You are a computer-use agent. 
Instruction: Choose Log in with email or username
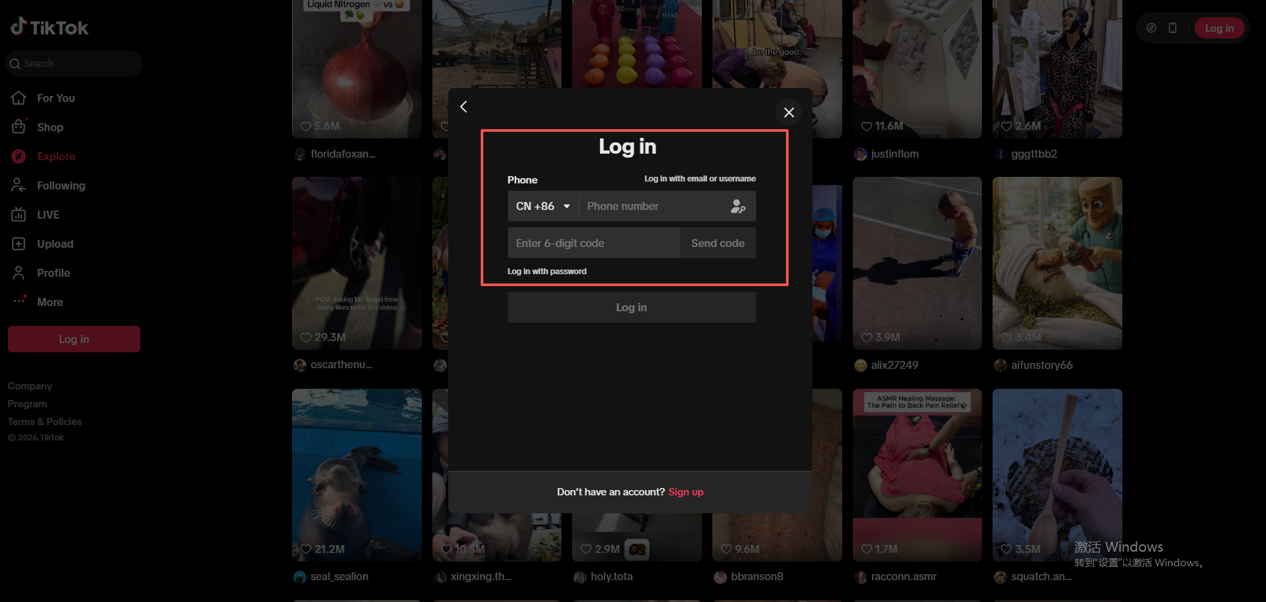(700, 179)
